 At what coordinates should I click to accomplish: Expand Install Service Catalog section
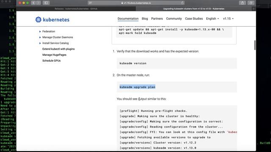[40, 43]
